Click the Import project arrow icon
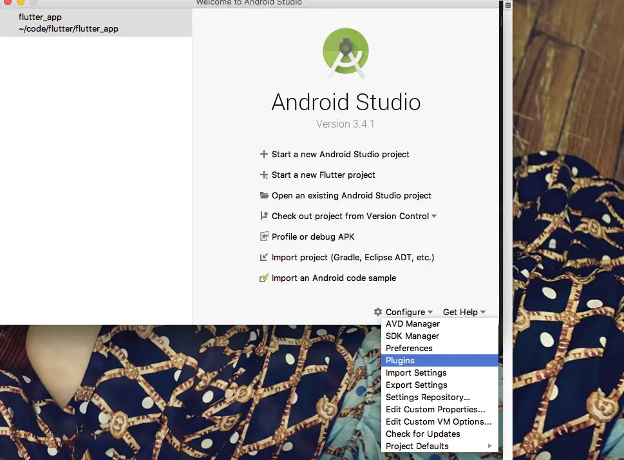Screen dimensions: 624x460 pos(263,257)
